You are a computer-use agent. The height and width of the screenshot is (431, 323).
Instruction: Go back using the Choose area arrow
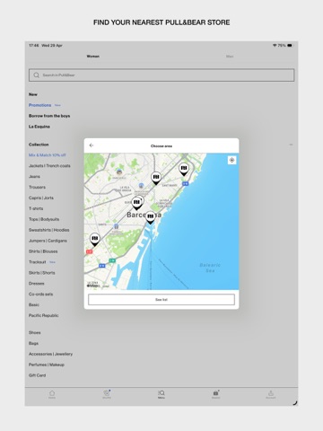[x=92, y=145]
